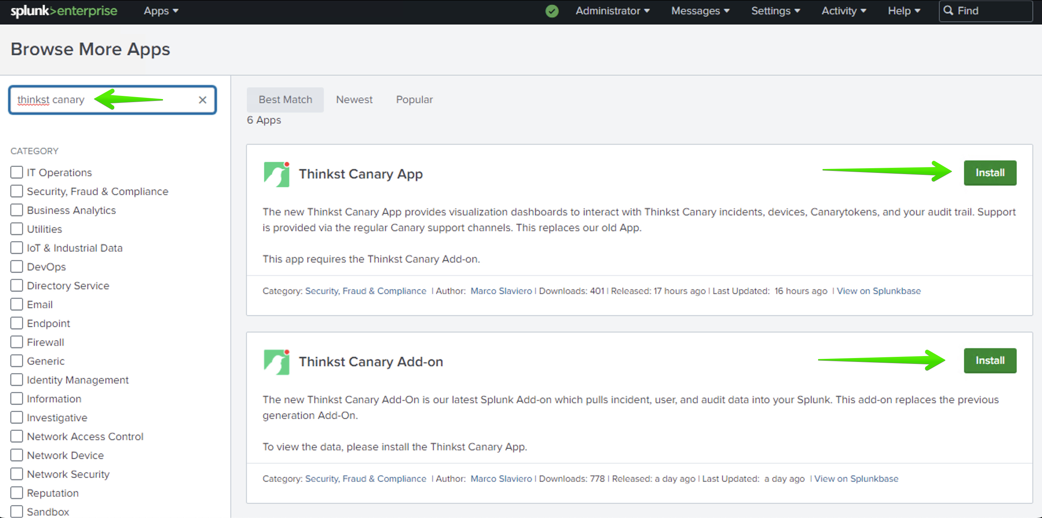The width and height of the screenshot is (1042, 518).
Task: Open Marco Slaviero author link in Canary App card
Action: pyautogui.click(x=501, y=291)
